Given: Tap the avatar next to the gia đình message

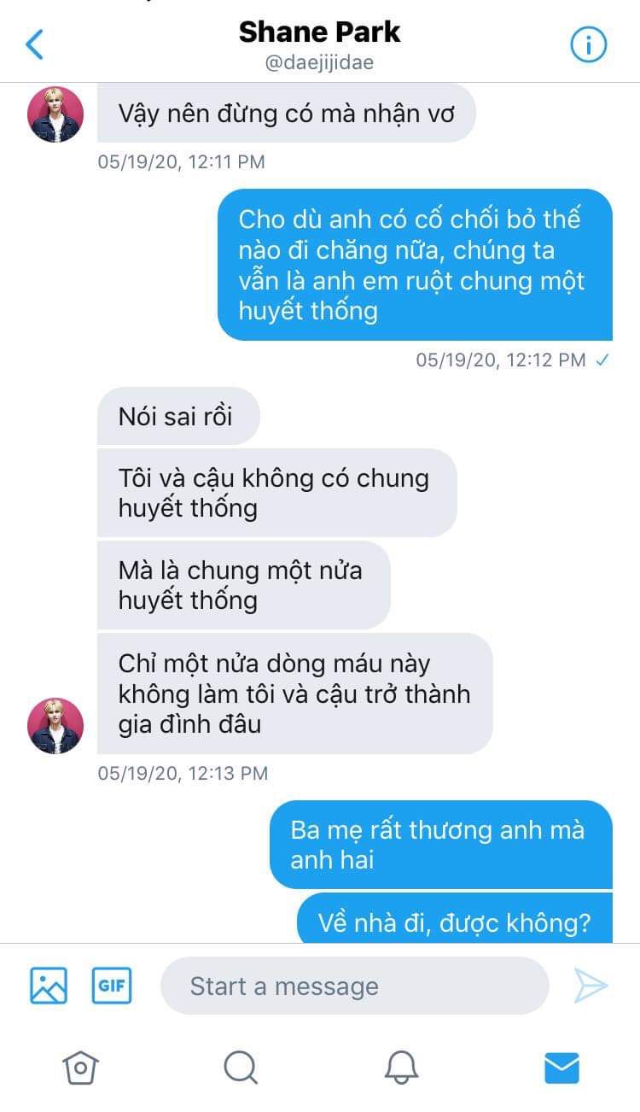Looking at the screenshot, I should click(x=55, y=725).
